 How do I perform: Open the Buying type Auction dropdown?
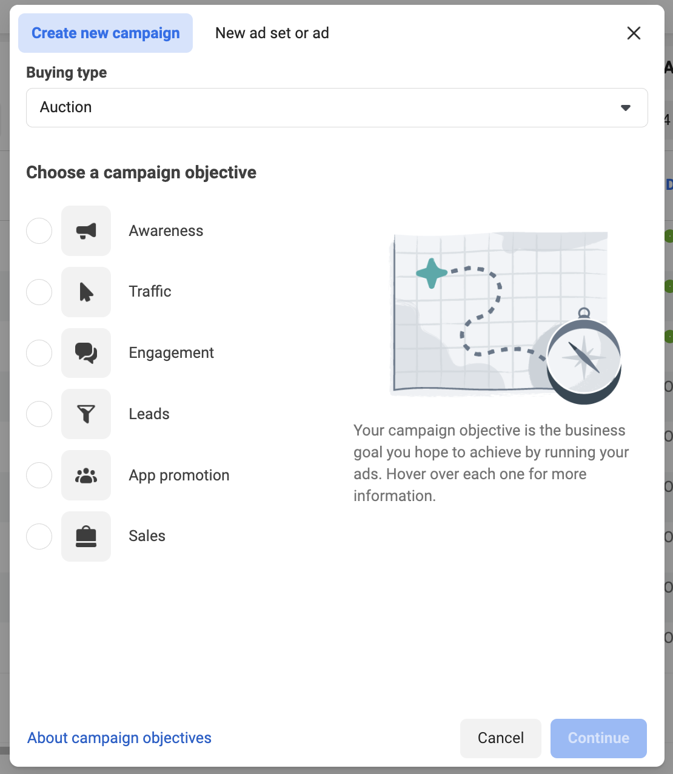[x=327, y=108]
